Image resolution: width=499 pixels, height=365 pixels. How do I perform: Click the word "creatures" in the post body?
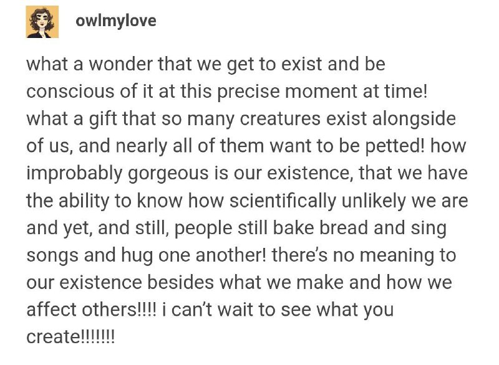pos(280,119)
